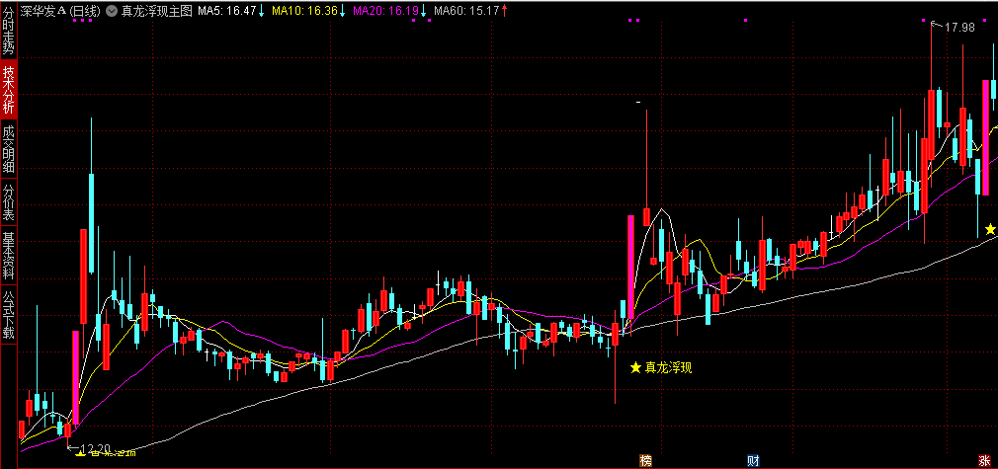Click the yellow star beside 真龙浮现 label

coord(635,367)
